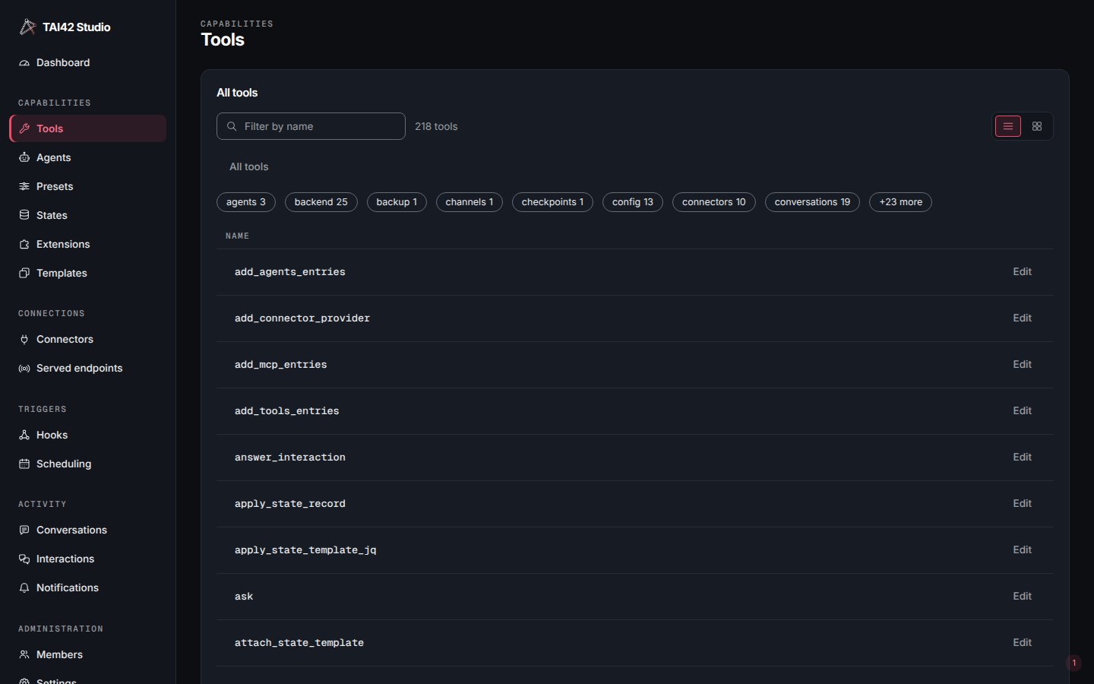1094x684 pixels.
Task: Open Members via the people icon
Action: (x=24, y=654)
